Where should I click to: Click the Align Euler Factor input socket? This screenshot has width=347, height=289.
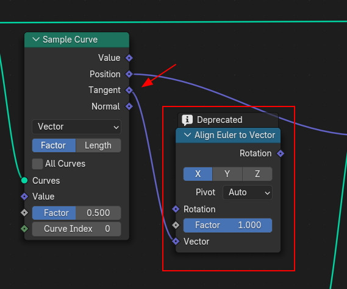point(176,225)
